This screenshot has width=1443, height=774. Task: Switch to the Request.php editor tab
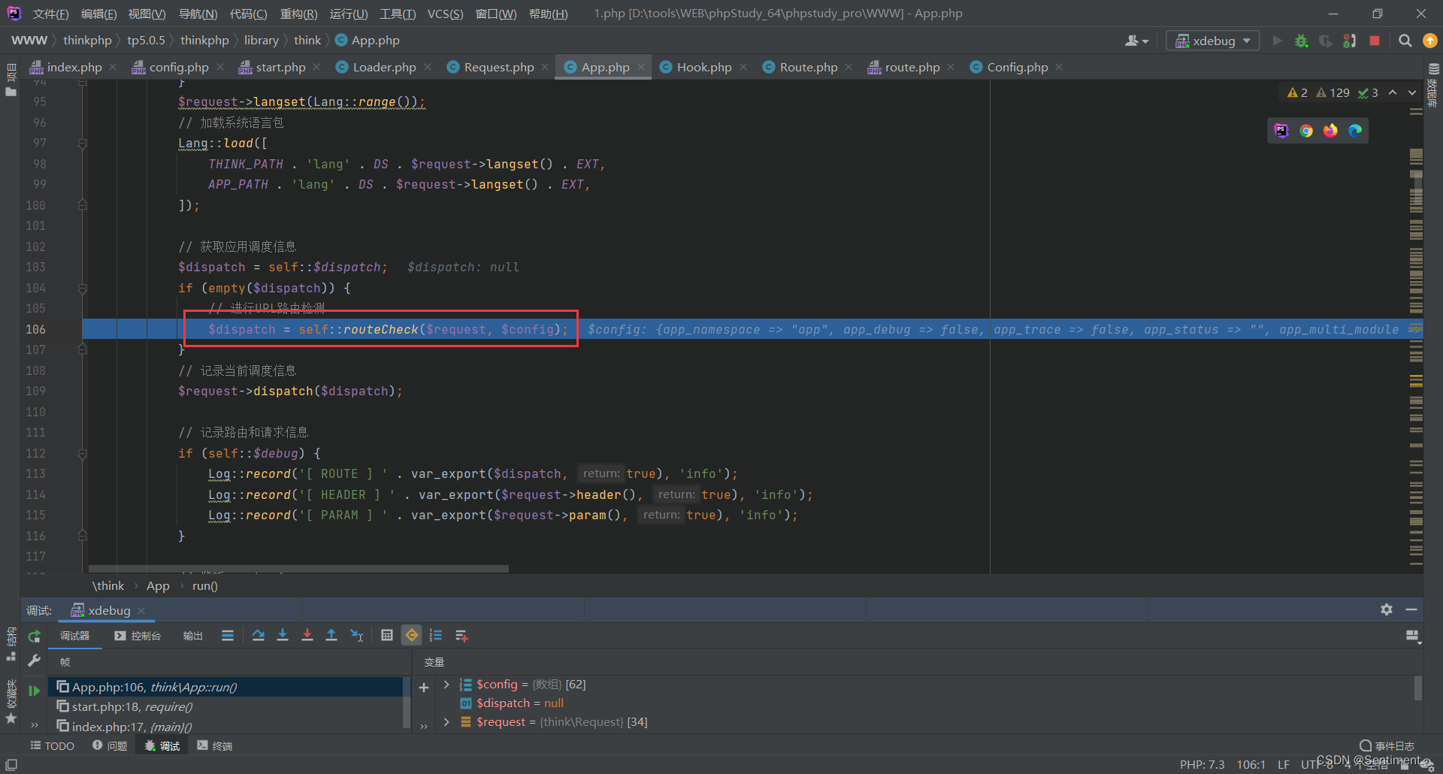[x=498, y=67]
